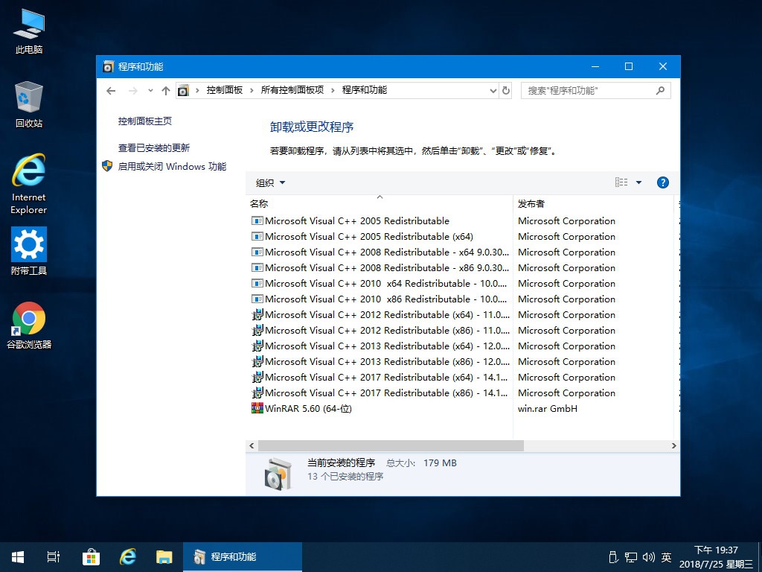Select Visual C++ 2017 Redistributable (x86) row
762x572 pixels.
coord(380,393)
